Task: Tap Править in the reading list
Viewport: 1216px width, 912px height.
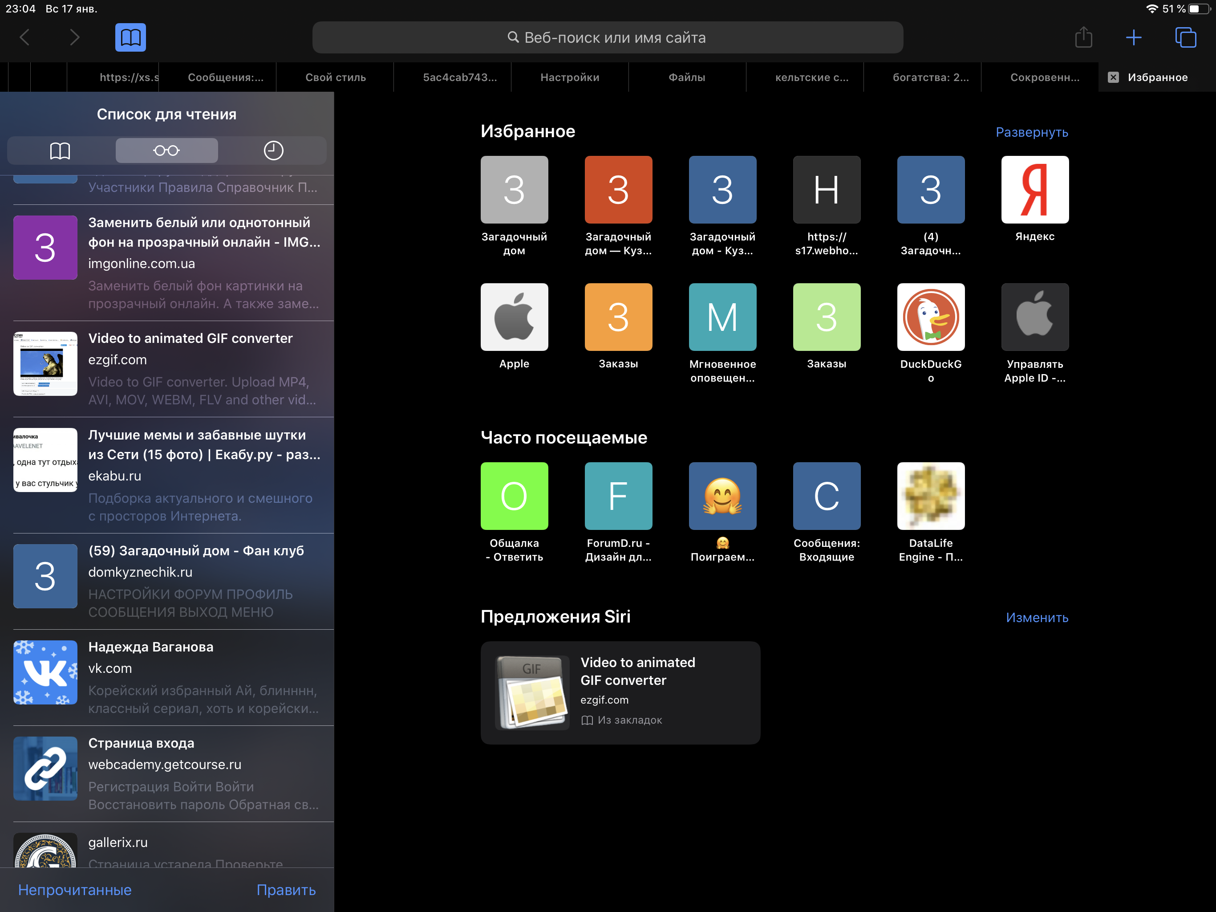Action: click(x=286, y=889)
